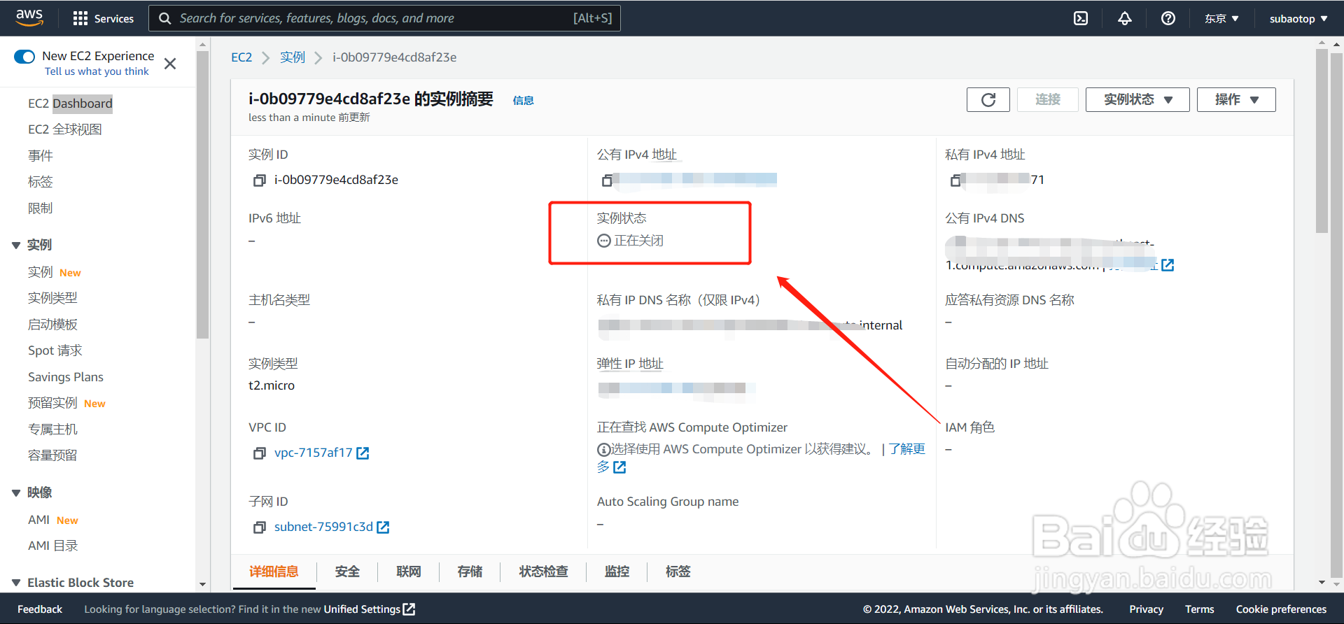Open the public IPv4 DNS external link icon
Image resolution: width=1344 pixels, height=624 pixels.
(1168, 265)
